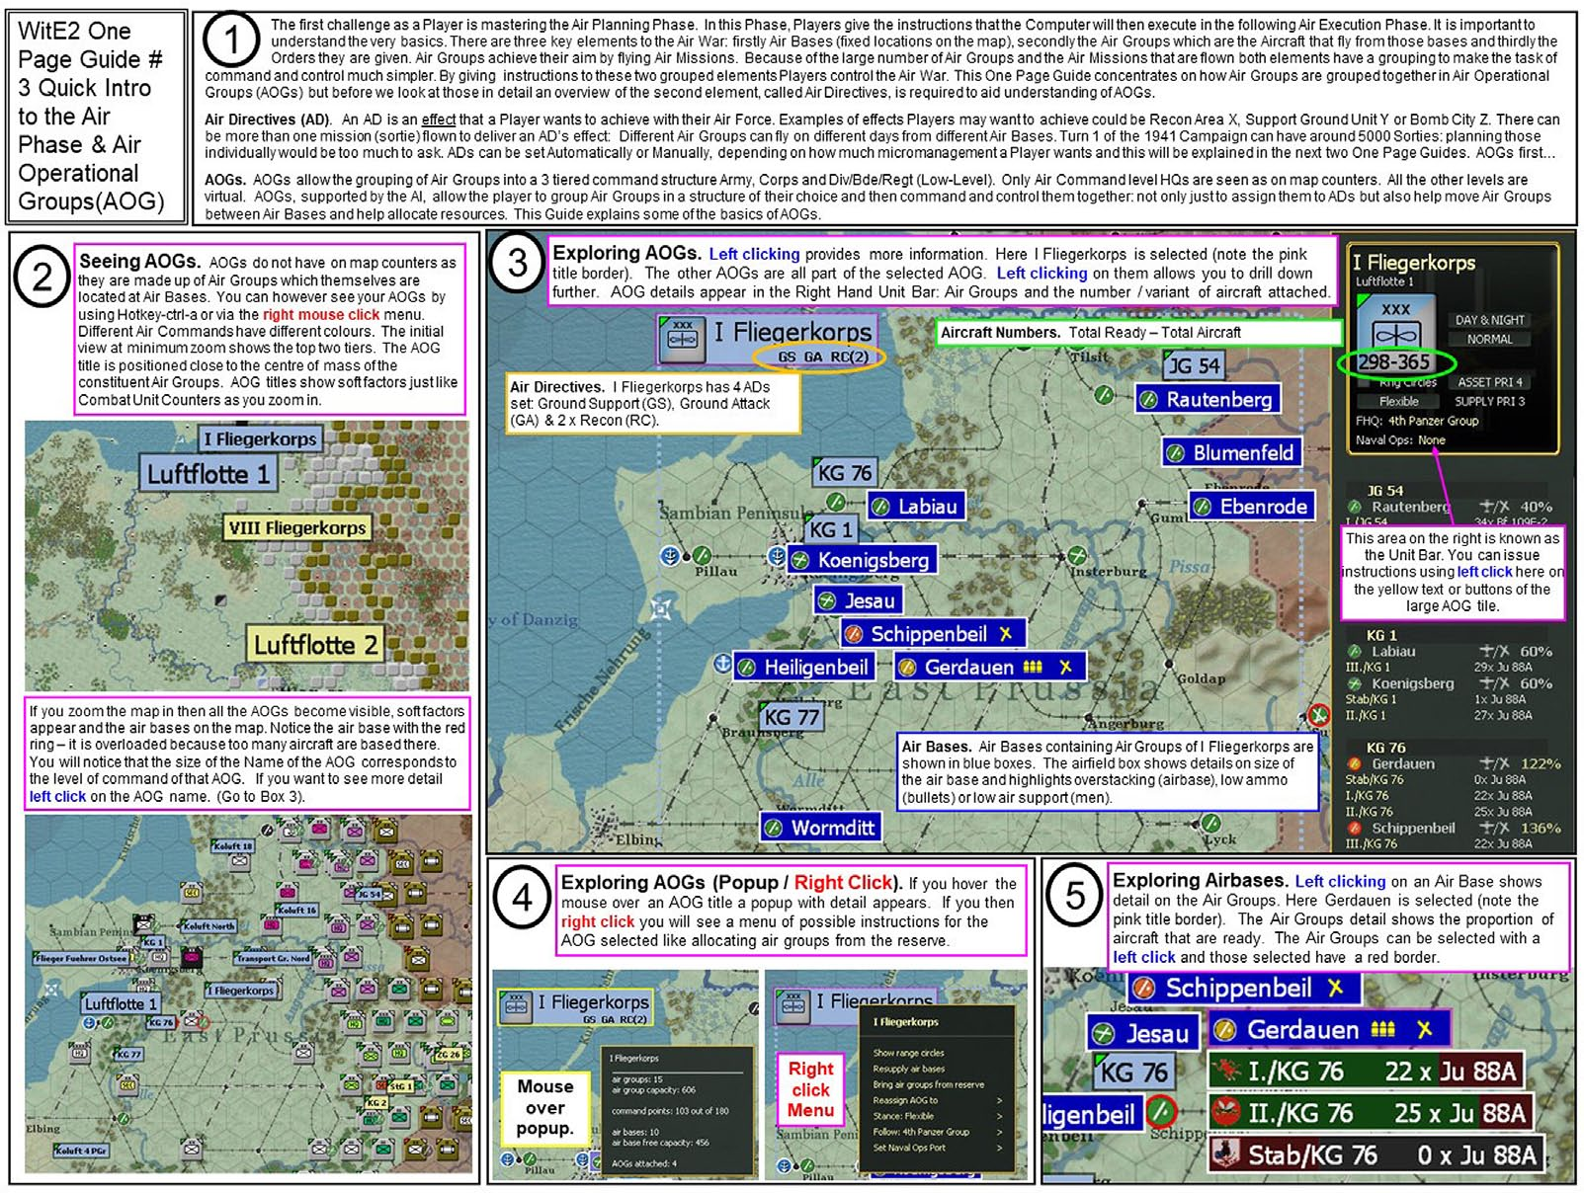
Task: Click the Blumenfeld air base icon
Action: (x=1175, y=453)
